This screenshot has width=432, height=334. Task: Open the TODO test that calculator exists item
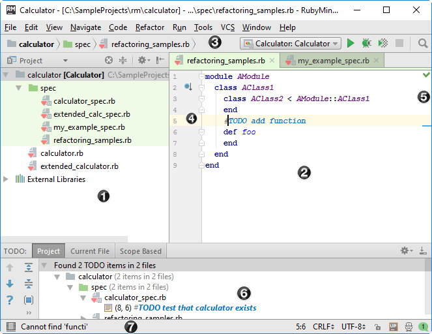click(x=197, y=308)
